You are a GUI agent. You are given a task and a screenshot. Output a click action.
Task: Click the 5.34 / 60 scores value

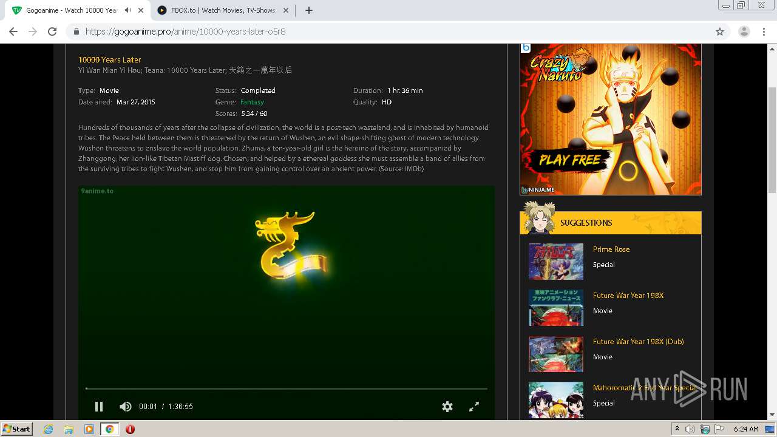click(254, 113)
